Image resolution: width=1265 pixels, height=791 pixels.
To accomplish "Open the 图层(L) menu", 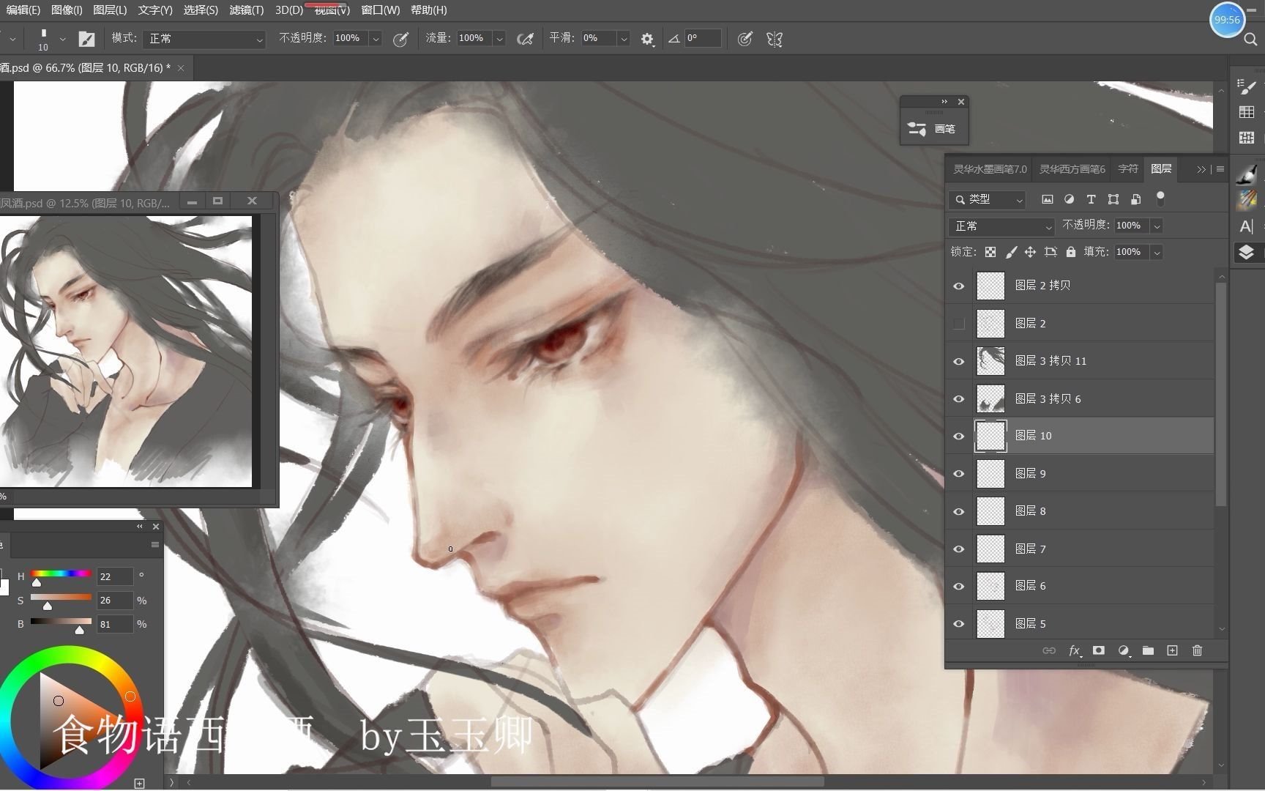I will coord(110,10).
